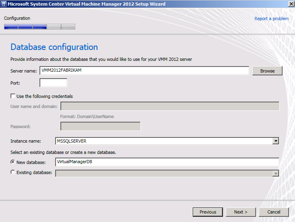The width and height of the screenshot is (295, 222).
Task: Click the Format: Domain\UserName hint text
Action: click(x=87, y=116)
